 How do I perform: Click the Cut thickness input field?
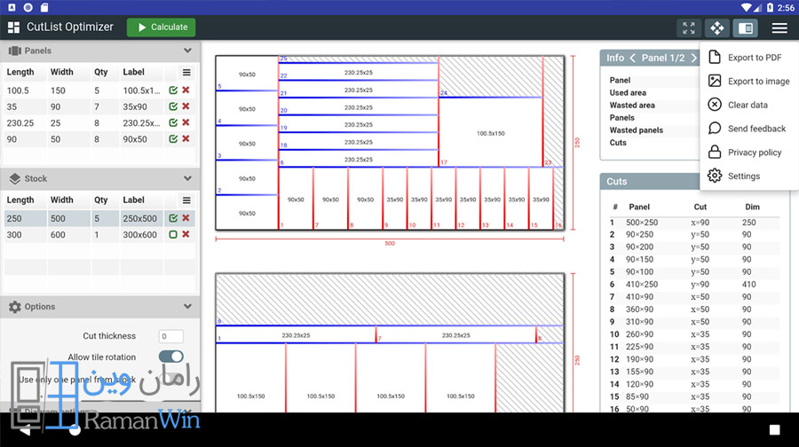tap(170, 336)
